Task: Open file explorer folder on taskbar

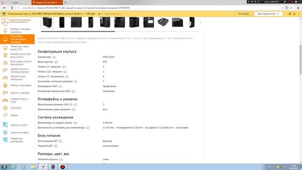Action: click(34, 167)
